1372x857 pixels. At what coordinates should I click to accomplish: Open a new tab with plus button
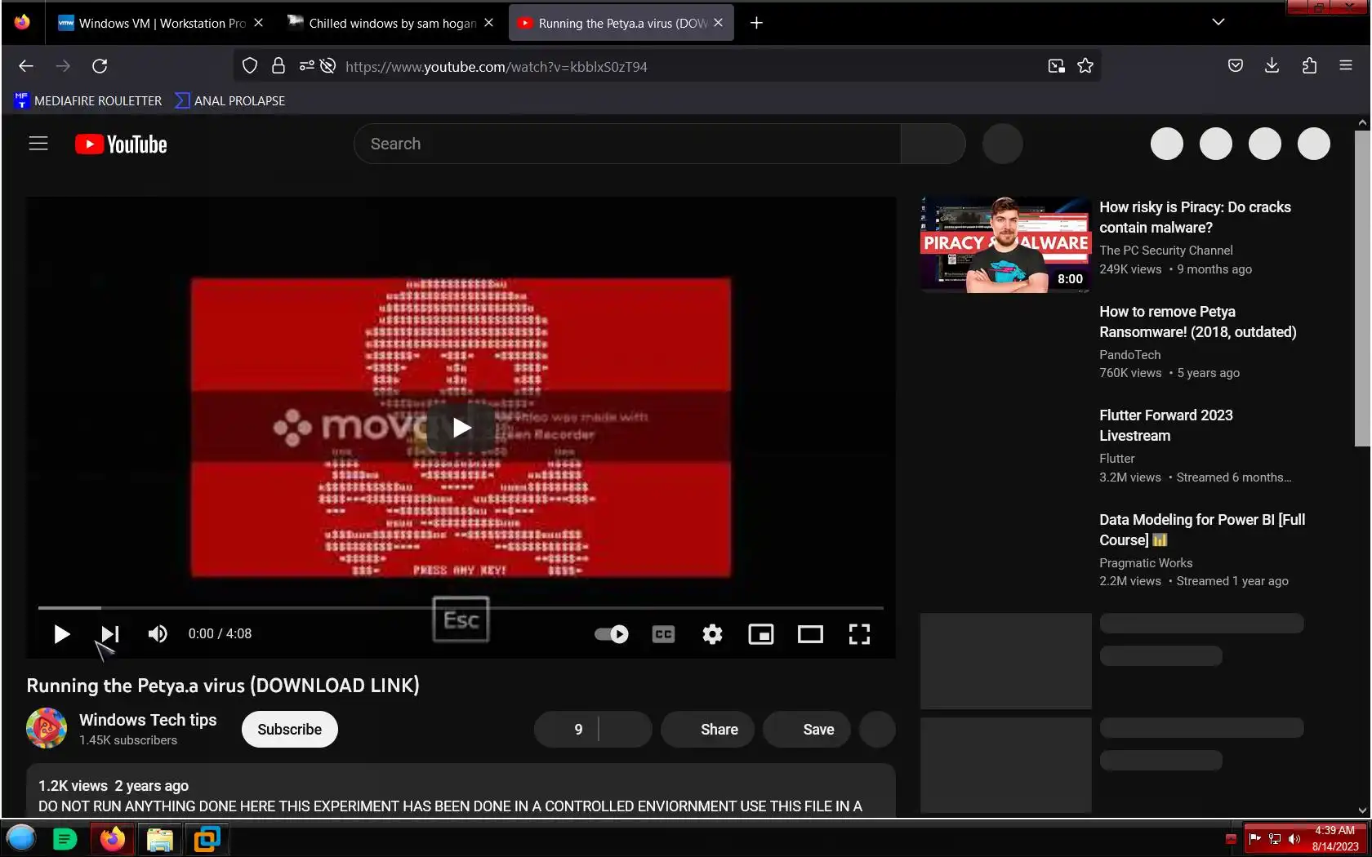pos(756,23)
